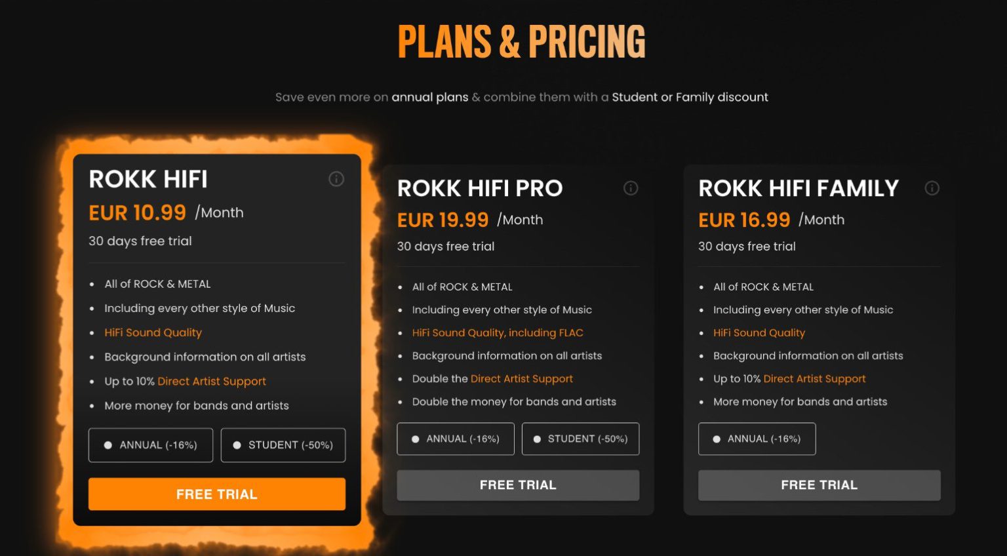Open the info icon on ROKK HIFI card

(336, 179)
